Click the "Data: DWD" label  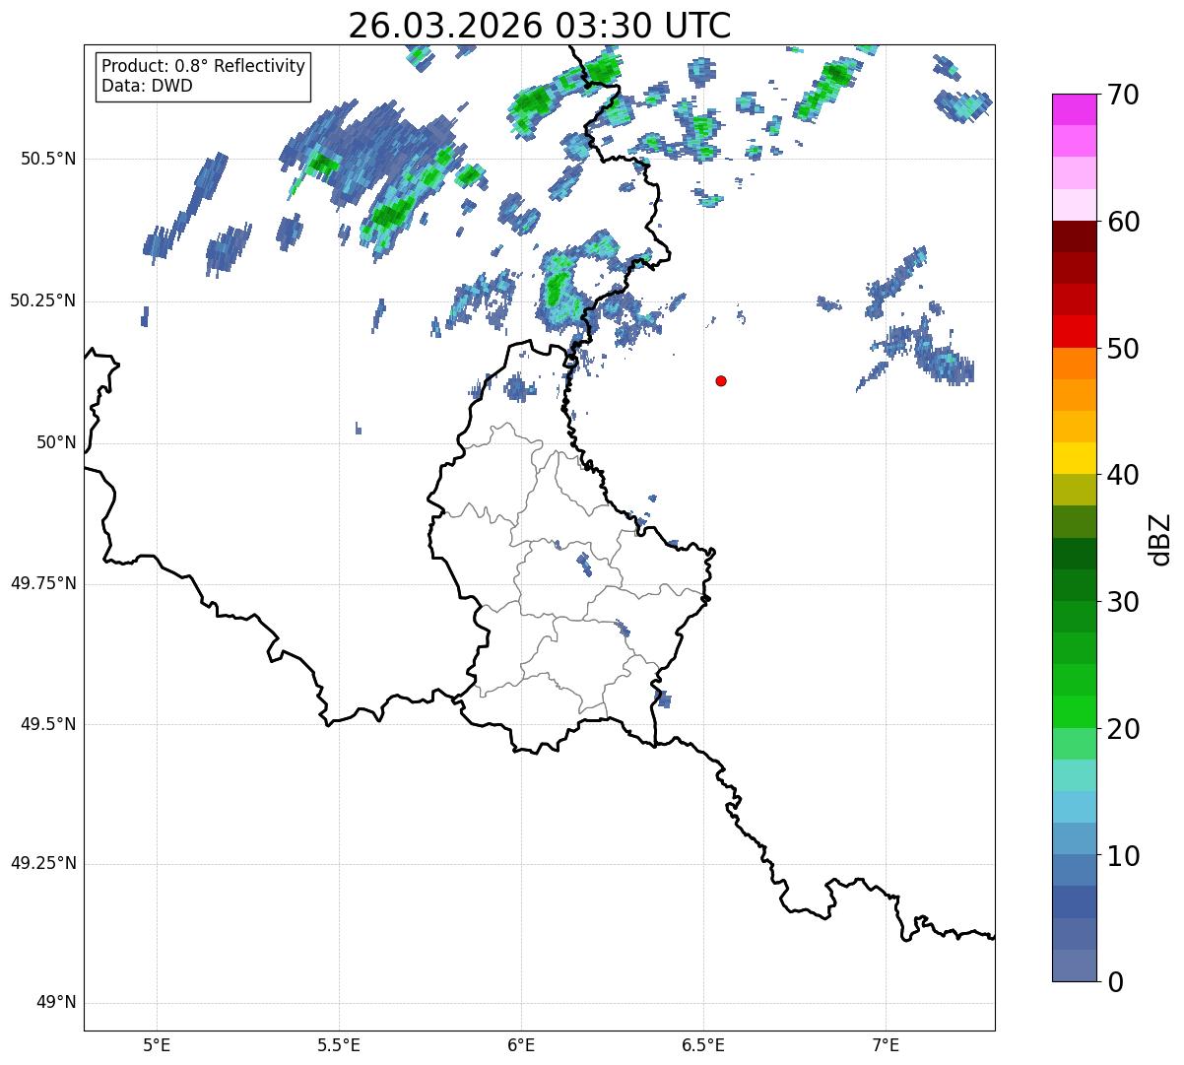(147, 86)
